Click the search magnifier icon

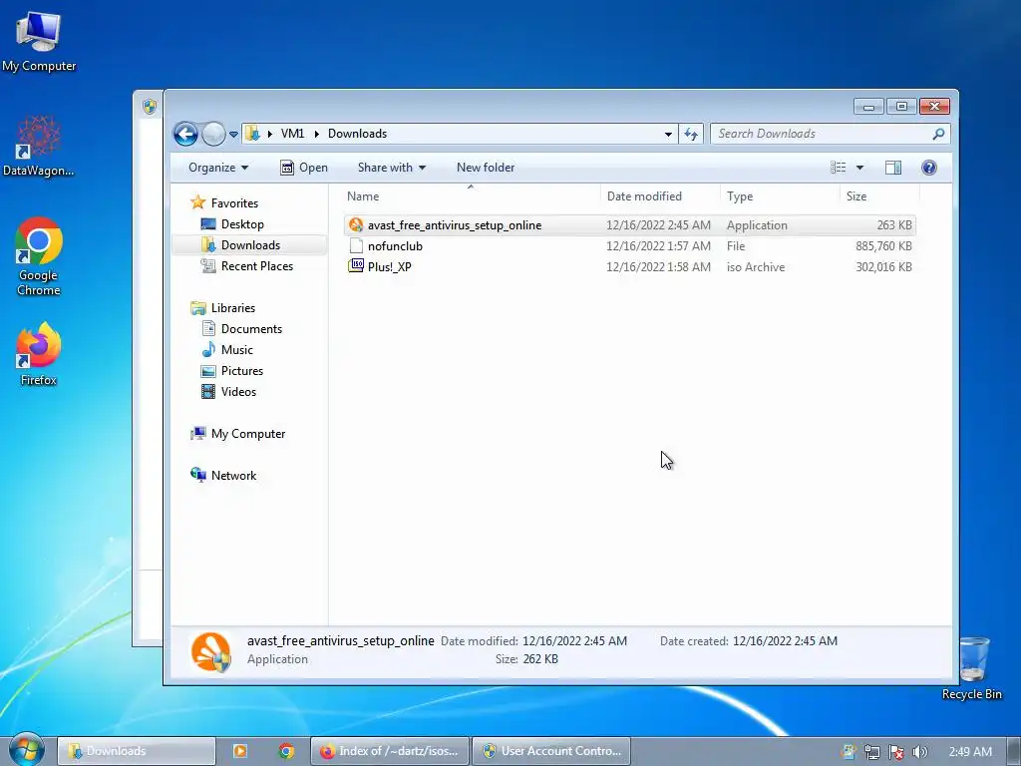pyautogui.click(x=938, y=134)
